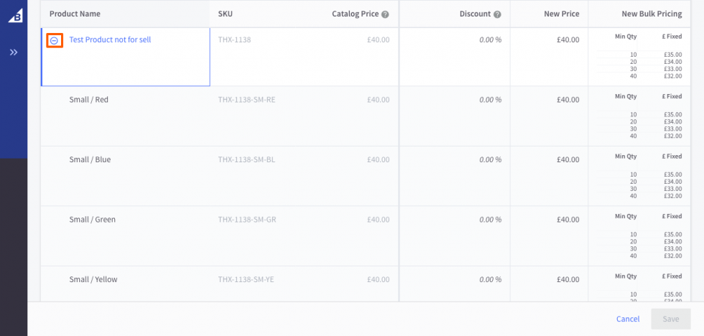Open the Catalog Price help icon
This screenshot has width=704, height=336.
click(x=385, y=14)
